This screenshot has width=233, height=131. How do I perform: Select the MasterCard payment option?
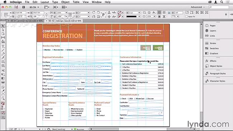(x=135, y=99)
